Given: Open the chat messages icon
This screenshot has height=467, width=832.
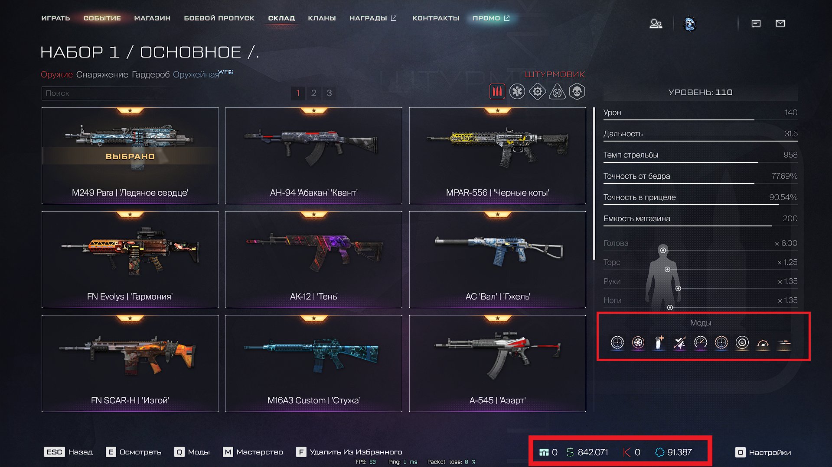Looking at the screenshot, I should click(x=756, y=23).
